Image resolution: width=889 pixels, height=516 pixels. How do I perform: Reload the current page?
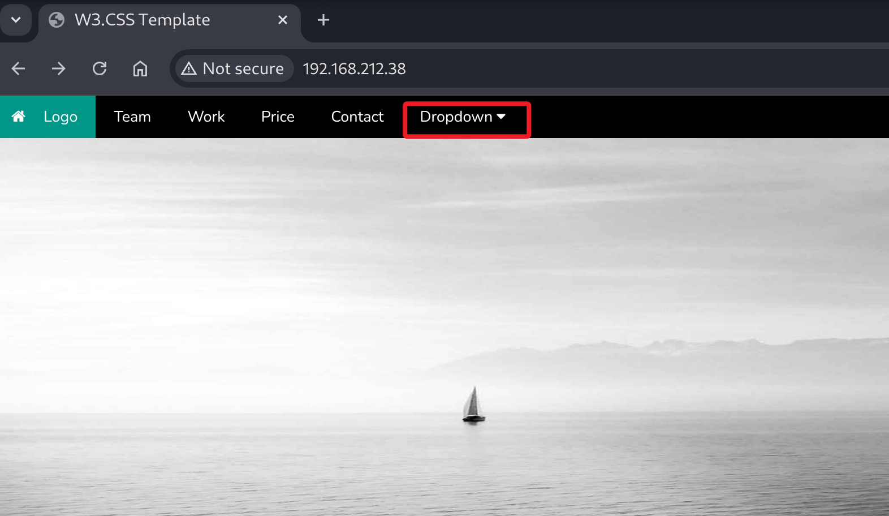tap(100, 68)
